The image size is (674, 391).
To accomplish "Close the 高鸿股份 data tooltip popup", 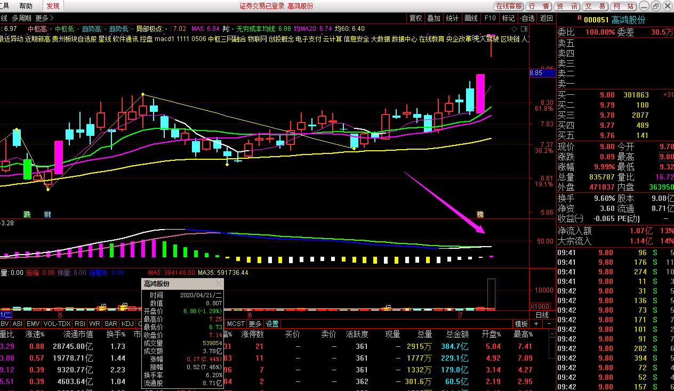I will click(219, 284).
